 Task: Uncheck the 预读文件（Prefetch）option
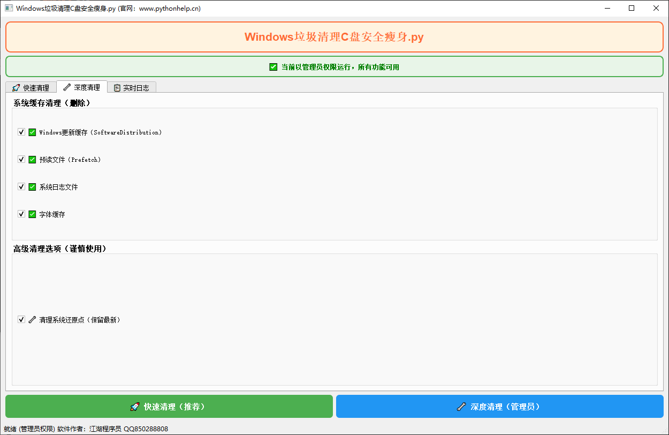21,159
